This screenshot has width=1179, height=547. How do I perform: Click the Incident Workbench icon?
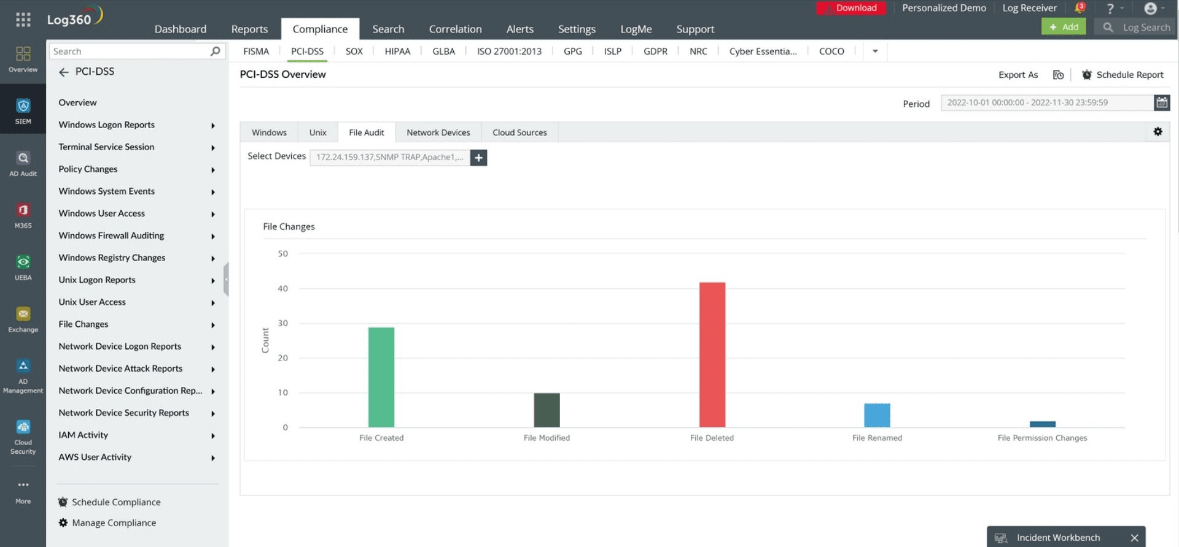click(1001, 538)
